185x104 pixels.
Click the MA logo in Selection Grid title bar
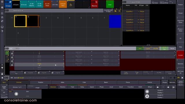[x=7, y=10]
